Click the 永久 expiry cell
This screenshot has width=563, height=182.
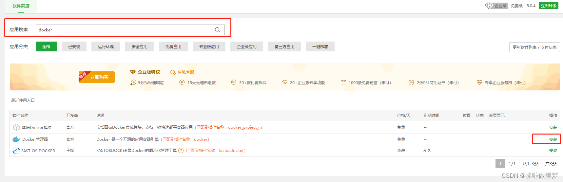tap(427, 151)
